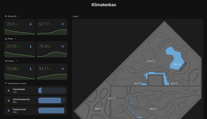Expand the Woestijn section chevron
207x119 pixels.
pyautogui.click(x=19, y=16)
